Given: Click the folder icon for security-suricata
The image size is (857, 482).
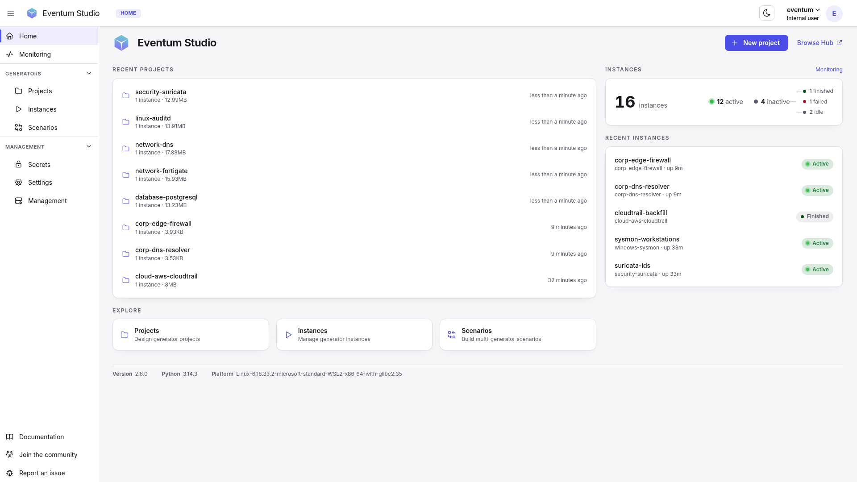Looking at the screenshot, I should tap(126, 96).
